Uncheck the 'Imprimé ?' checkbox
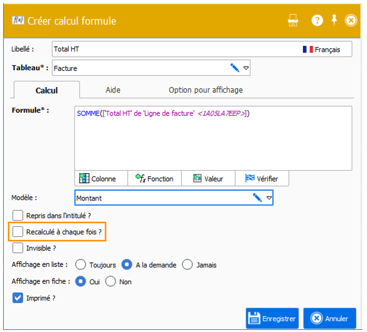 (x=18, y=298)
